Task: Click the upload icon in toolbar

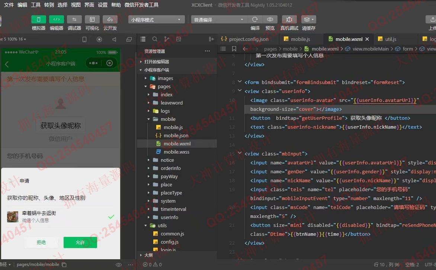Action: 432,19
